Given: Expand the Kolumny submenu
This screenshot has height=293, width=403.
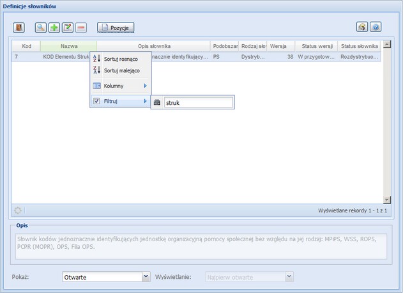Looking at the screenshot, I should click(120, 86).
